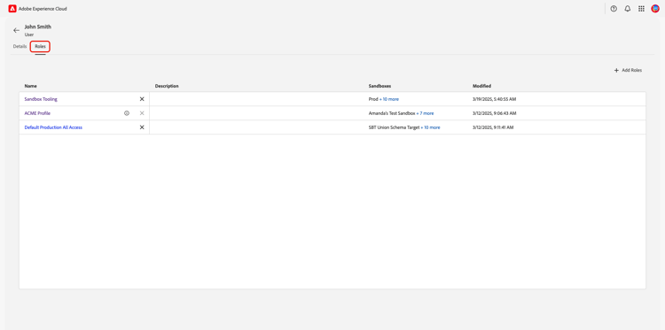Switch to the Details tab

(20, 47)
